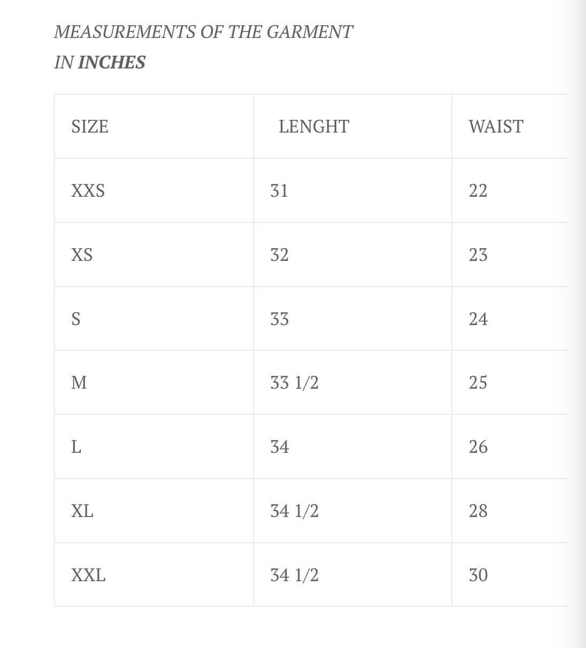Click the XL length value 34 1/2

pyautogui.click(x=294, y=511)
